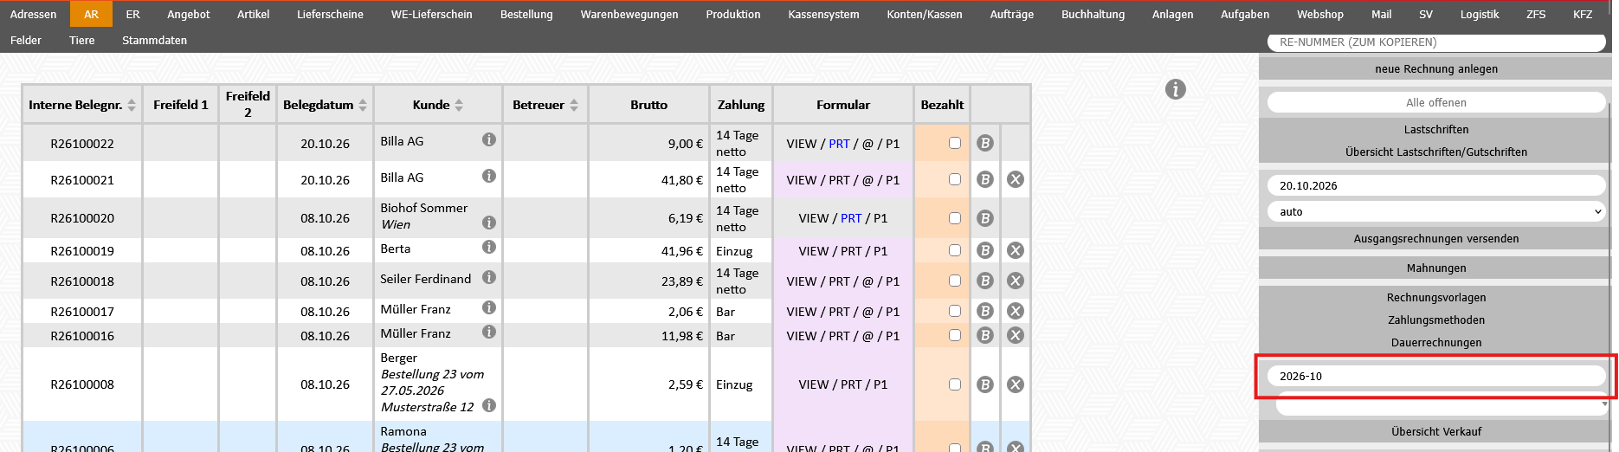1619x452 pixels.
Task: Click the month field 2026-10
Action: coord(1436,376)
